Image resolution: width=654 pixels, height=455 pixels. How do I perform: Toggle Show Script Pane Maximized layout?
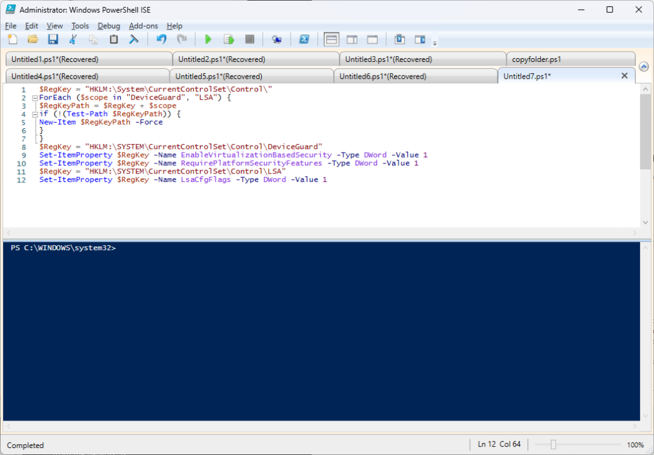pos(372,40)
